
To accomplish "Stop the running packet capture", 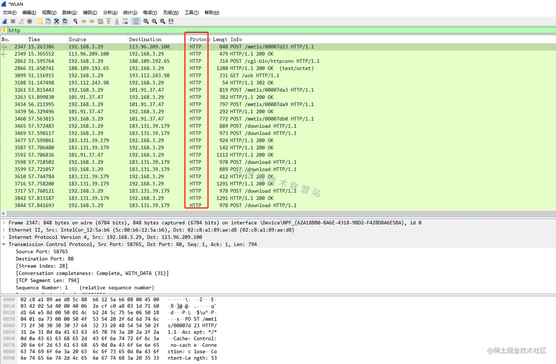I will click(13, 21).
